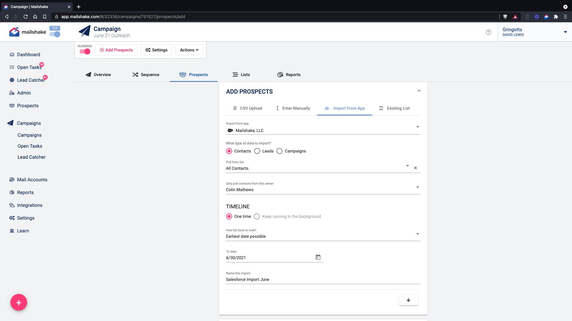This screenshot has width=572, height=321.
Task: Open the Actions dropdown
Action: click(189, 50)
